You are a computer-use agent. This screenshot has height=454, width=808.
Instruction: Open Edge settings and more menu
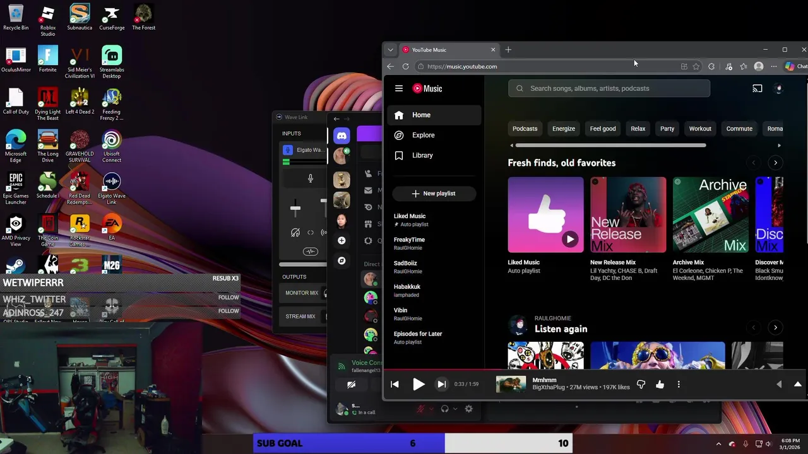click(774, 66)
